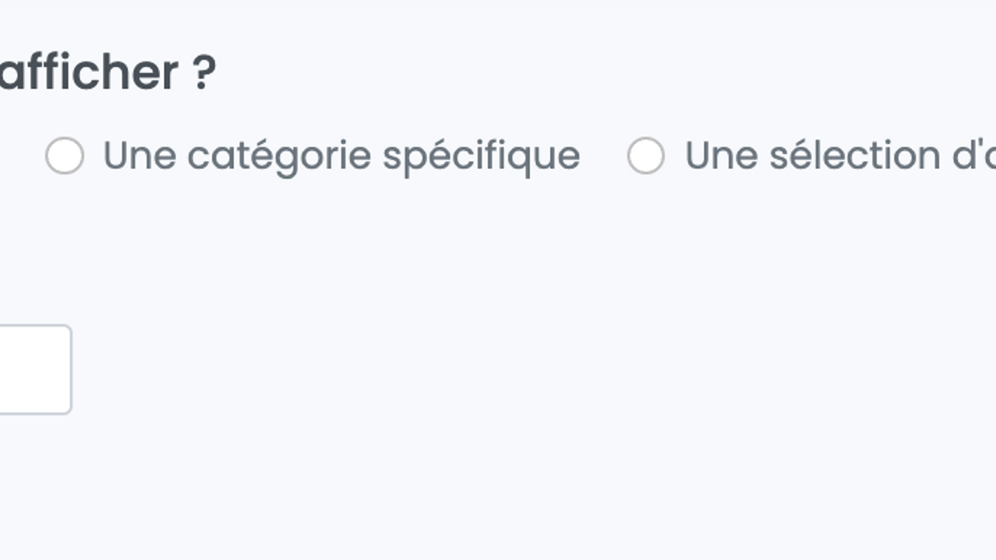Screen dimensions: 996x560
Task: Click the word "Une" before "sélection"
Action: [721, 156]
